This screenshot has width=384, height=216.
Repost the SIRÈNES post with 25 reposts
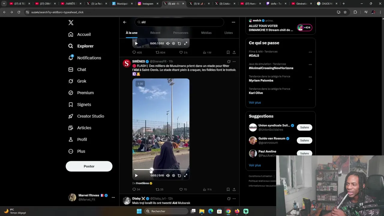pos(159,189)
